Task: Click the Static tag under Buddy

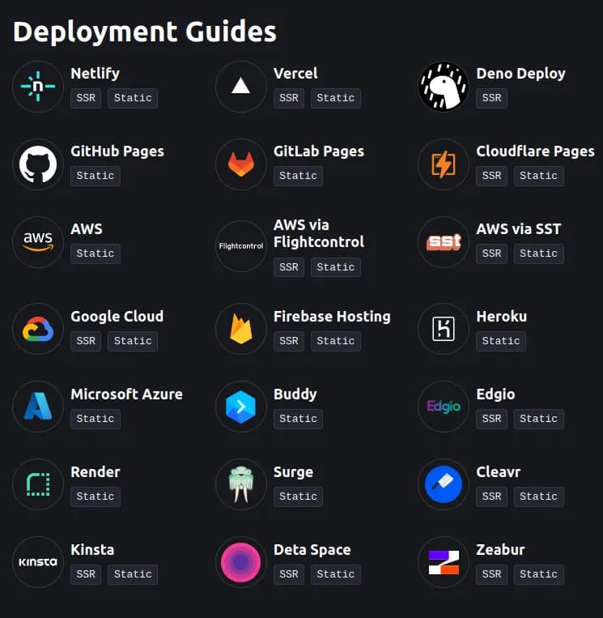Action: click(x=298, y=419)
